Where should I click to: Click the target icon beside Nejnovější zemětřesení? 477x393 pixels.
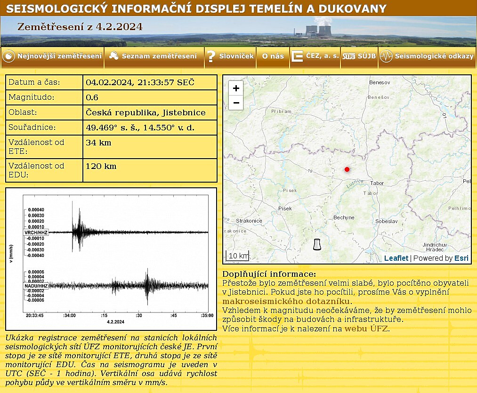point(8,56)
